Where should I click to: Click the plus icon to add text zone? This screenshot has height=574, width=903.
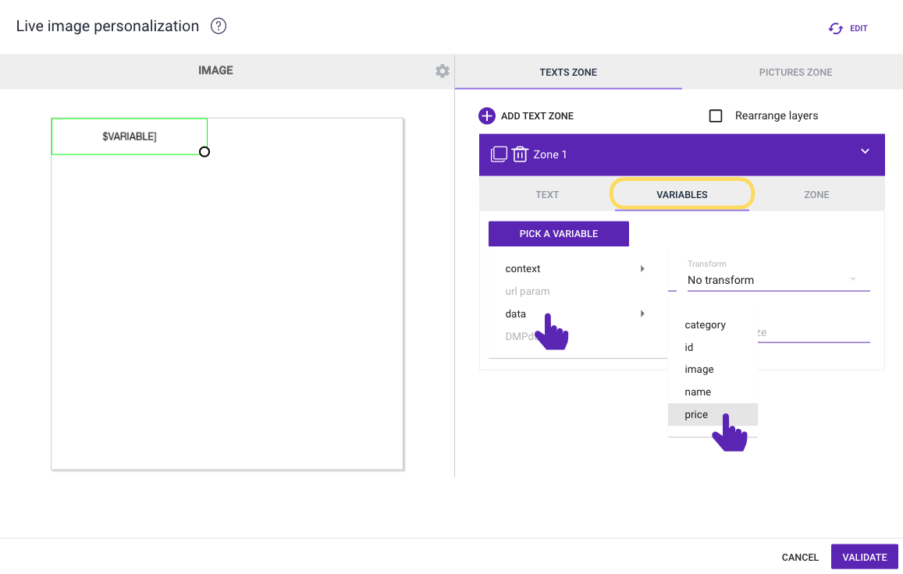pyautogui.click(x=487, y=115)
